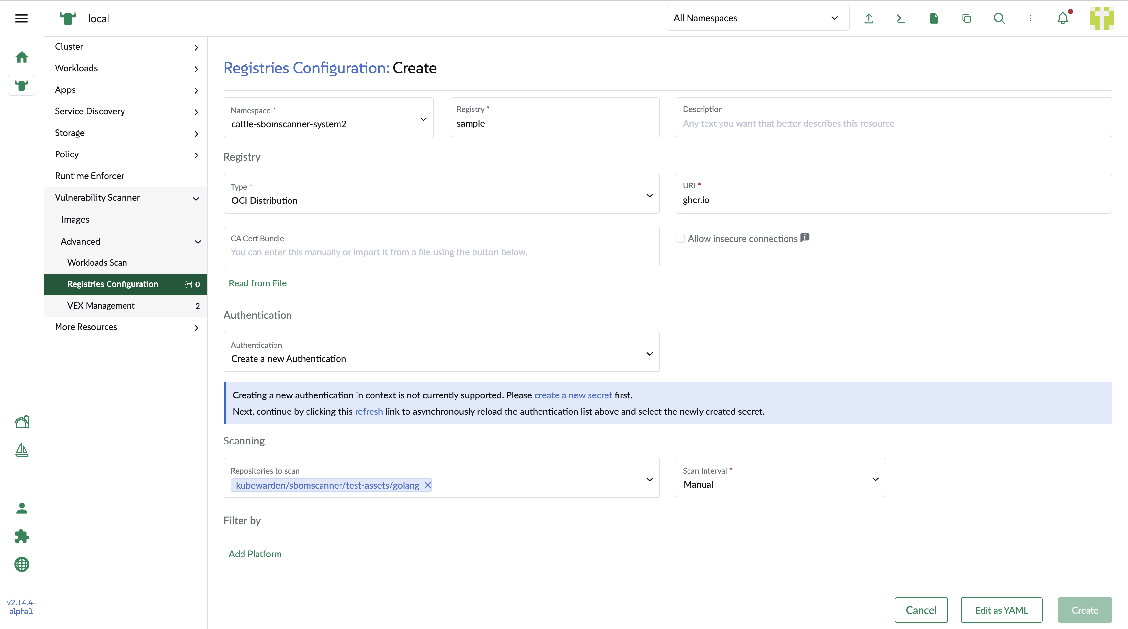Focus the Registry name field
Viewport: 1128px width, 629px height.
pyautogui.click(x=555, y=117)
